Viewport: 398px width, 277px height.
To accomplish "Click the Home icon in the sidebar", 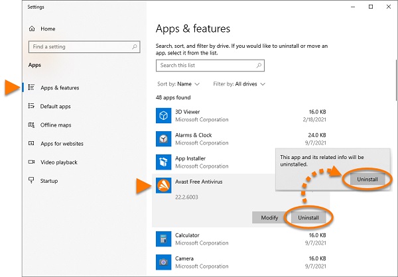I will [x=32, y=28].
